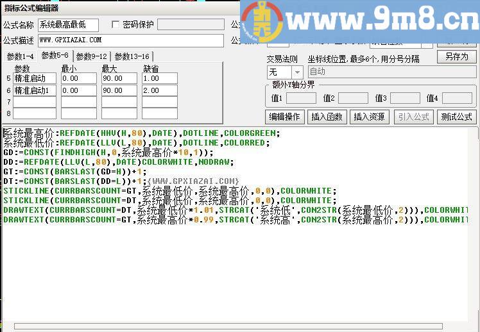Screen dimensions: 480x332
Task: Click the 值4 Y-axis boundary field
Action: (458, 99)
